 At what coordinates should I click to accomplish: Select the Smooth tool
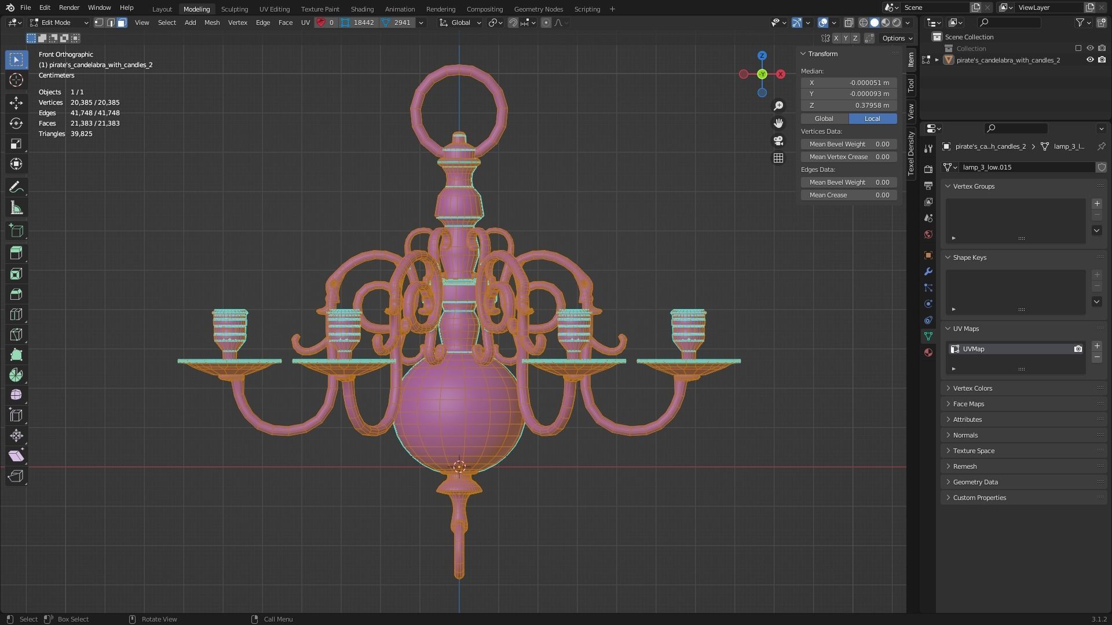16,395
